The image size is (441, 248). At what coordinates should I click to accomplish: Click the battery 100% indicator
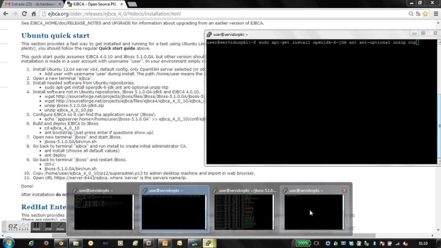click(302, 243)
